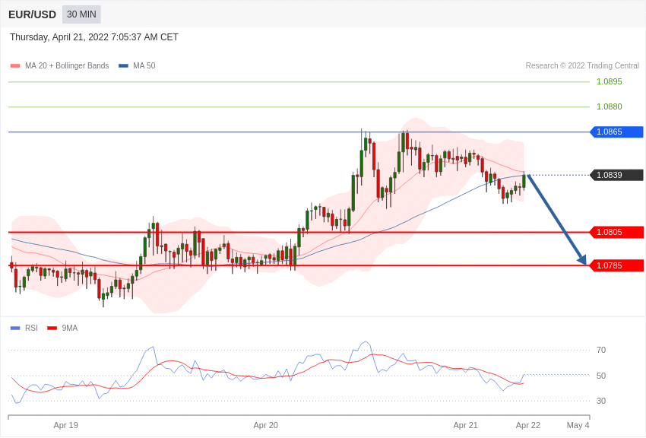
Task: Click the date line 'Thursday, April 21, 2022 7:05:37 AM CET'
Action: pyautogui.click(x=94, y=37)
